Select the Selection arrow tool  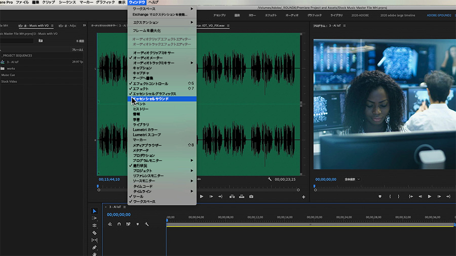pos(94,211)
